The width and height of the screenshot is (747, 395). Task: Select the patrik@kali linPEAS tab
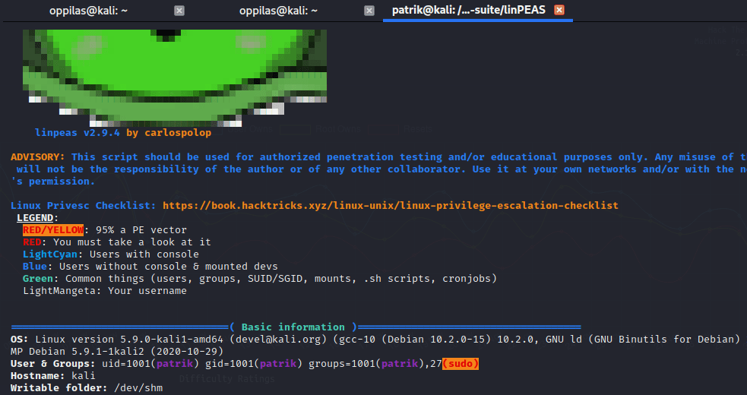(x=468, y=11)
